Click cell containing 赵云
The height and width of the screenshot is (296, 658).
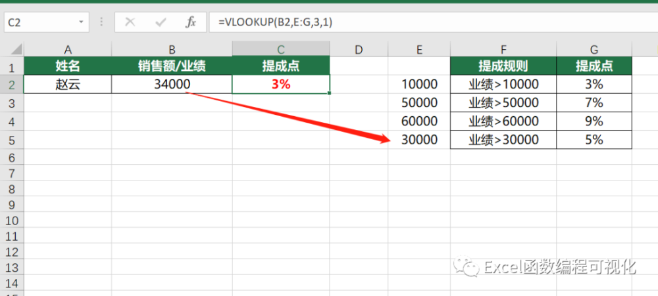click(x=68, y=85)
